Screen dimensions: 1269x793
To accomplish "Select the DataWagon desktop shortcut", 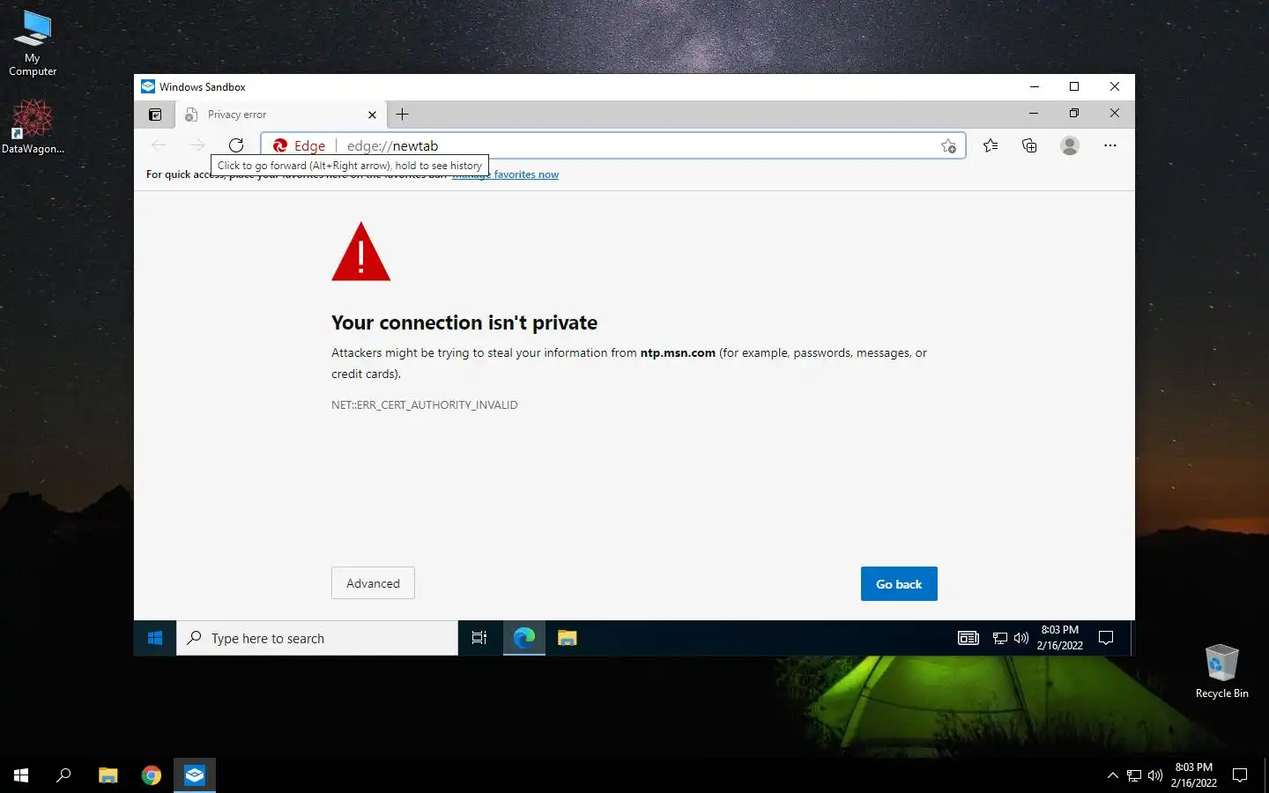I will pyautogui.click(x=33, y=127).
